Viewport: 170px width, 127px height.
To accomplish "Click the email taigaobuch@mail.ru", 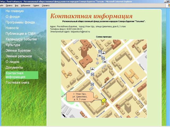I will pyautogui.click(x=80, y=32).
